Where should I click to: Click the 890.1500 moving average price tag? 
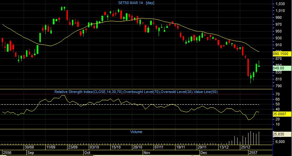282,54
